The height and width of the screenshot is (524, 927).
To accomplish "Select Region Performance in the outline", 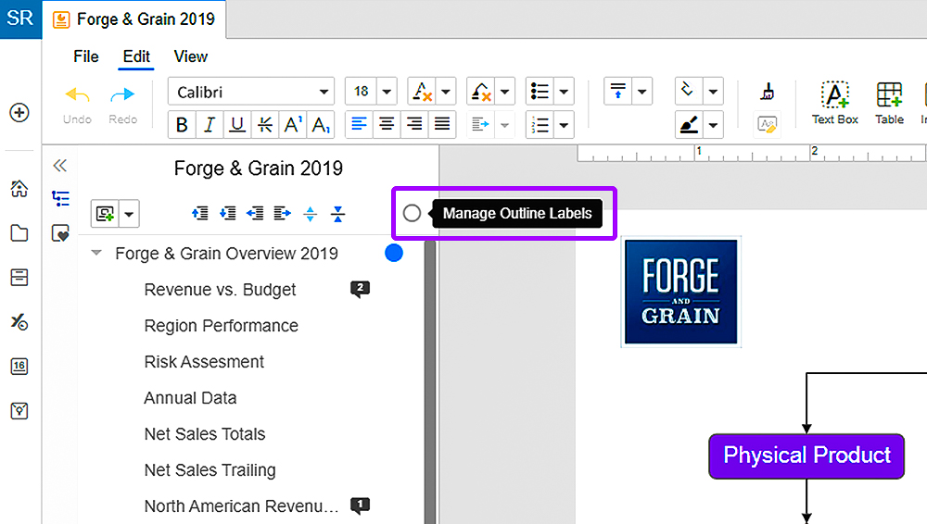I will point(222,326).
